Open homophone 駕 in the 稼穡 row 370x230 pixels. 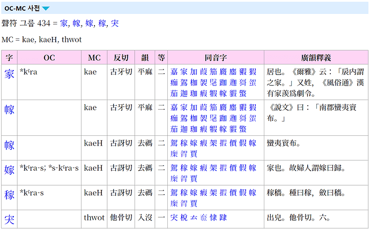tap(174, 193)
